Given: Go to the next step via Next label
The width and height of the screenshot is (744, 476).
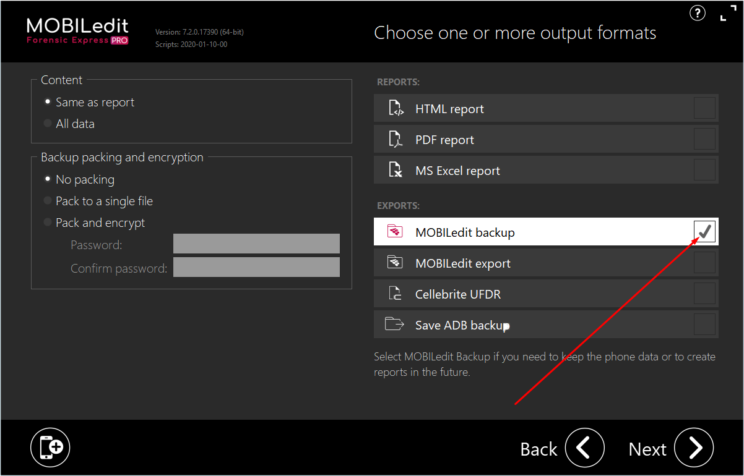Looking at the screenshot, I should [x=647, y=449].
